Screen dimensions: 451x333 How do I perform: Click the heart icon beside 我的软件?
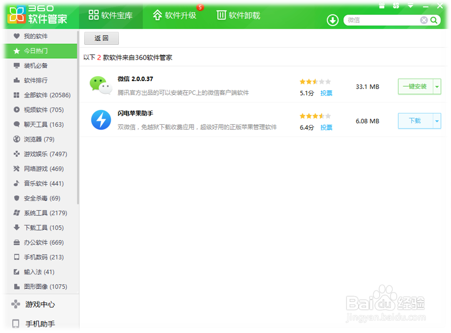coord(17,36)
